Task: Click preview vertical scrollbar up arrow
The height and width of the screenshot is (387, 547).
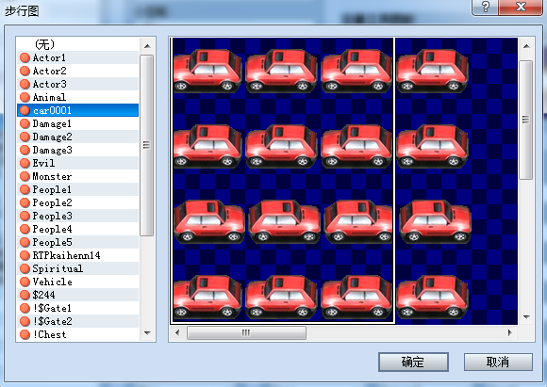Action: click(x=526, y=46)
